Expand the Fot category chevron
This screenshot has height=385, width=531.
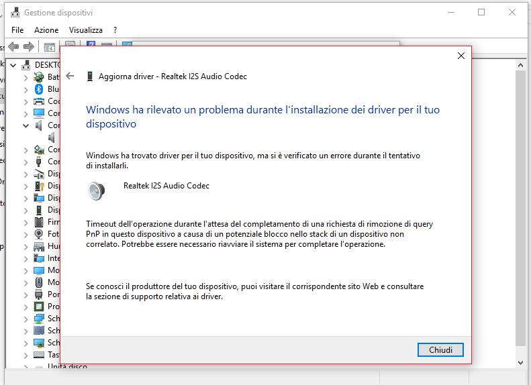(26, 235)
